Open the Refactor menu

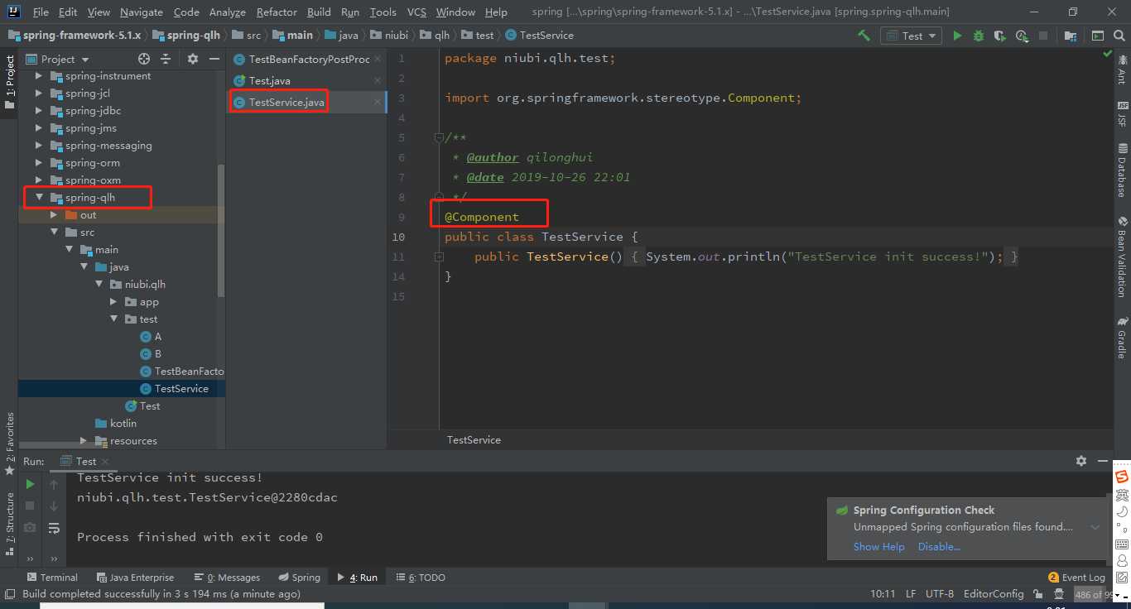(x=277, y=12)
